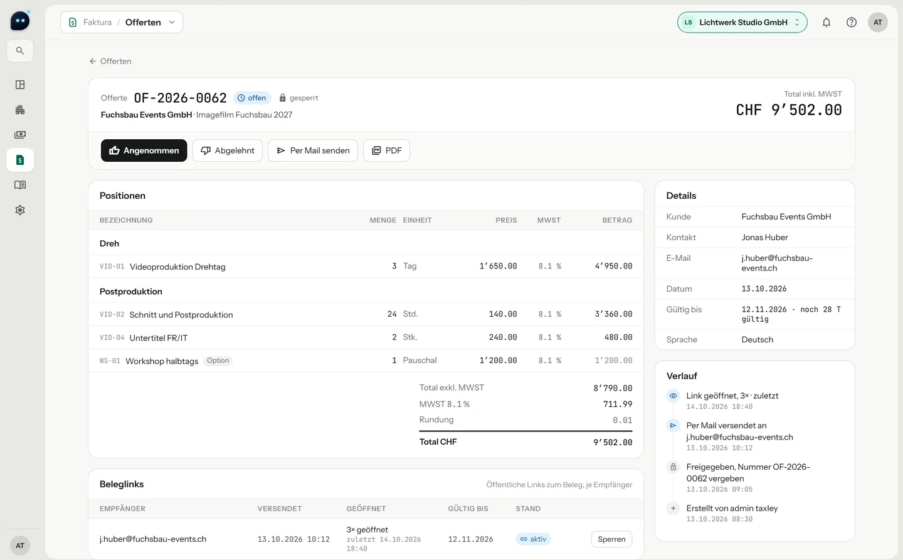
Task: Click the Faktura module document icon in breadcrumb
Action: 73,23
